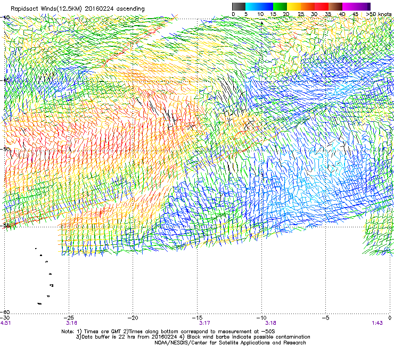Click the cyan-blue 5-15 knots legend segment
This screenshot has width=394, height=346.
click(x=259, y=6)
